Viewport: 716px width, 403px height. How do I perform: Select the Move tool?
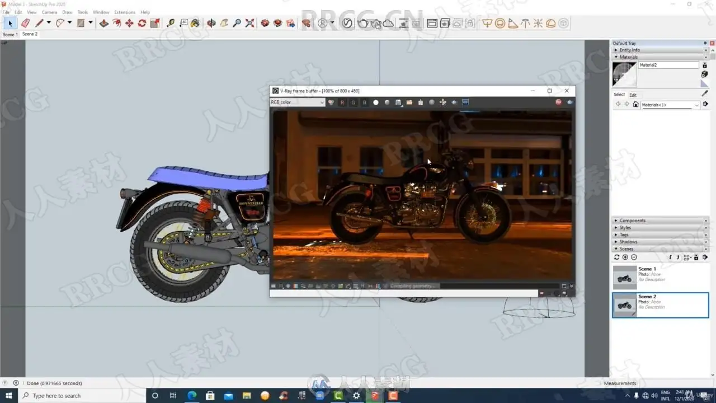pos(129,23)
